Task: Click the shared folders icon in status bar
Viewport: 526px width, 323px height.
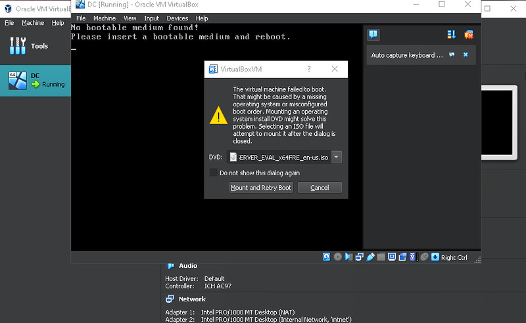Action: click(x=381, y=257)
